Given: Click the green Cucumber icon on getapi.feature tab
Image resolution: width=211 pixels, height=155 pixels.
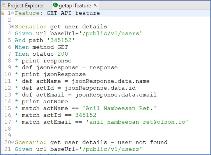Looking at the screenshot, I should click(x=55, y=5).
